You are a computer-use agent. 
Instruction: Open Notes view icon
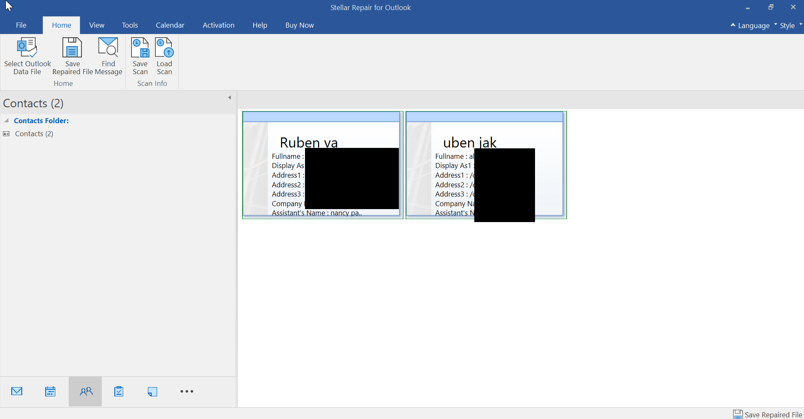tap(153, 392)
